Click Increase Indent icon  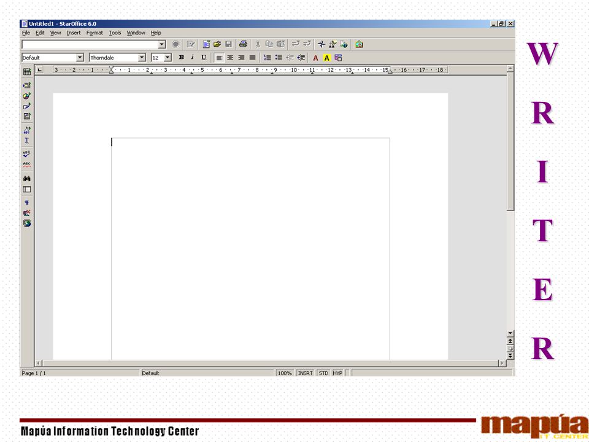pyautogui.click(x=301, y=58)
